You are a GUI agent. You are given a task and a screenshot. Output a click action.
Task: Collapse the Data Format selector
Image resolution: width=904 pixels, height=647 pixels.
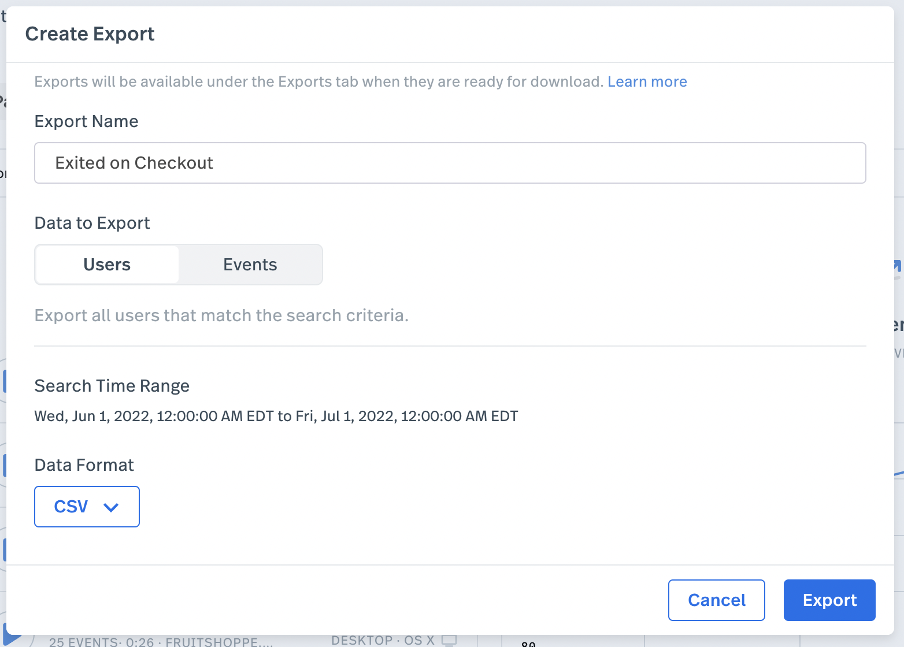[87, 507]
